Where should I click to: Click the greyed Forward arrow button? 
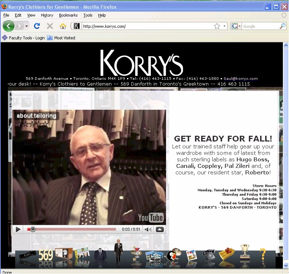pos(20,26)
